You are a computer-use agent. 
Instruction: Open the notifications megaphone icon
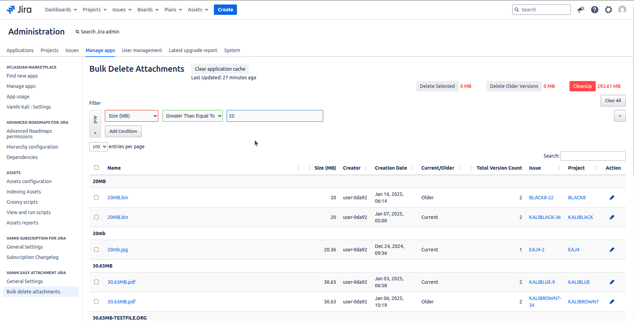point(581,10)
